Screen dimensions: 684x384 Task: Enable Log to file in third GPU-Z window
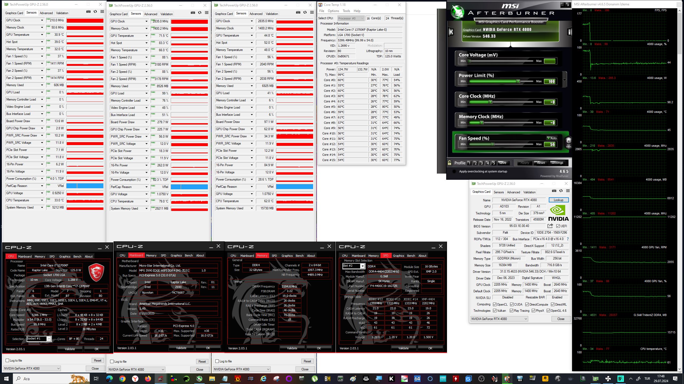point(217,361)
